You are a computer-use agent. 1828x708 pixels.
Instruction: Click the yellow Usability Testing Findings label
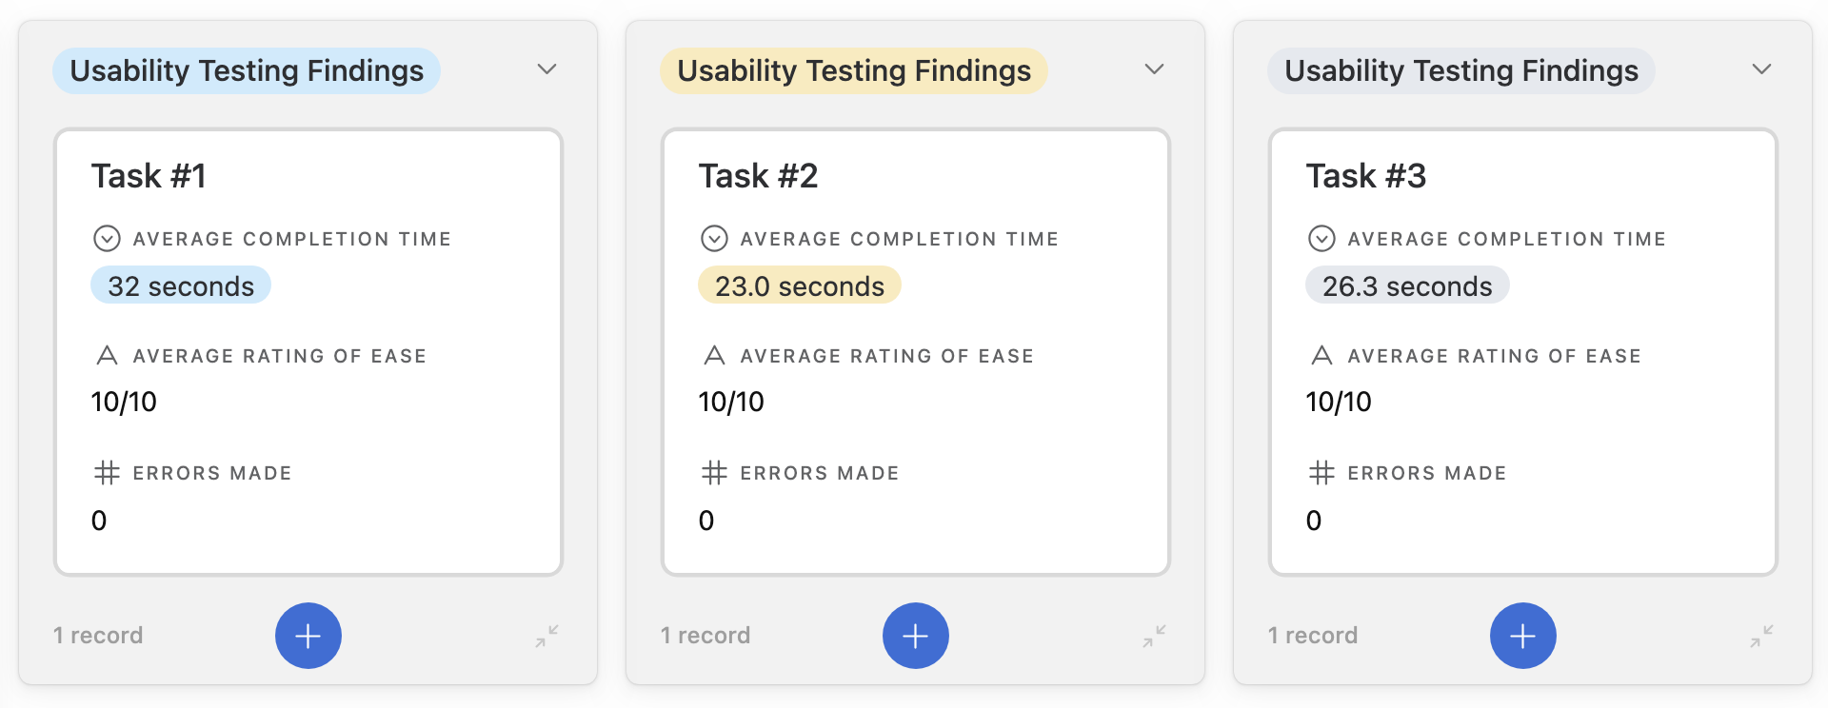(854, 70)
